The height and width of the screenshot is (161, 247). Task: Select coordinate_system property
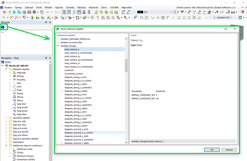[x=73, y=74]
